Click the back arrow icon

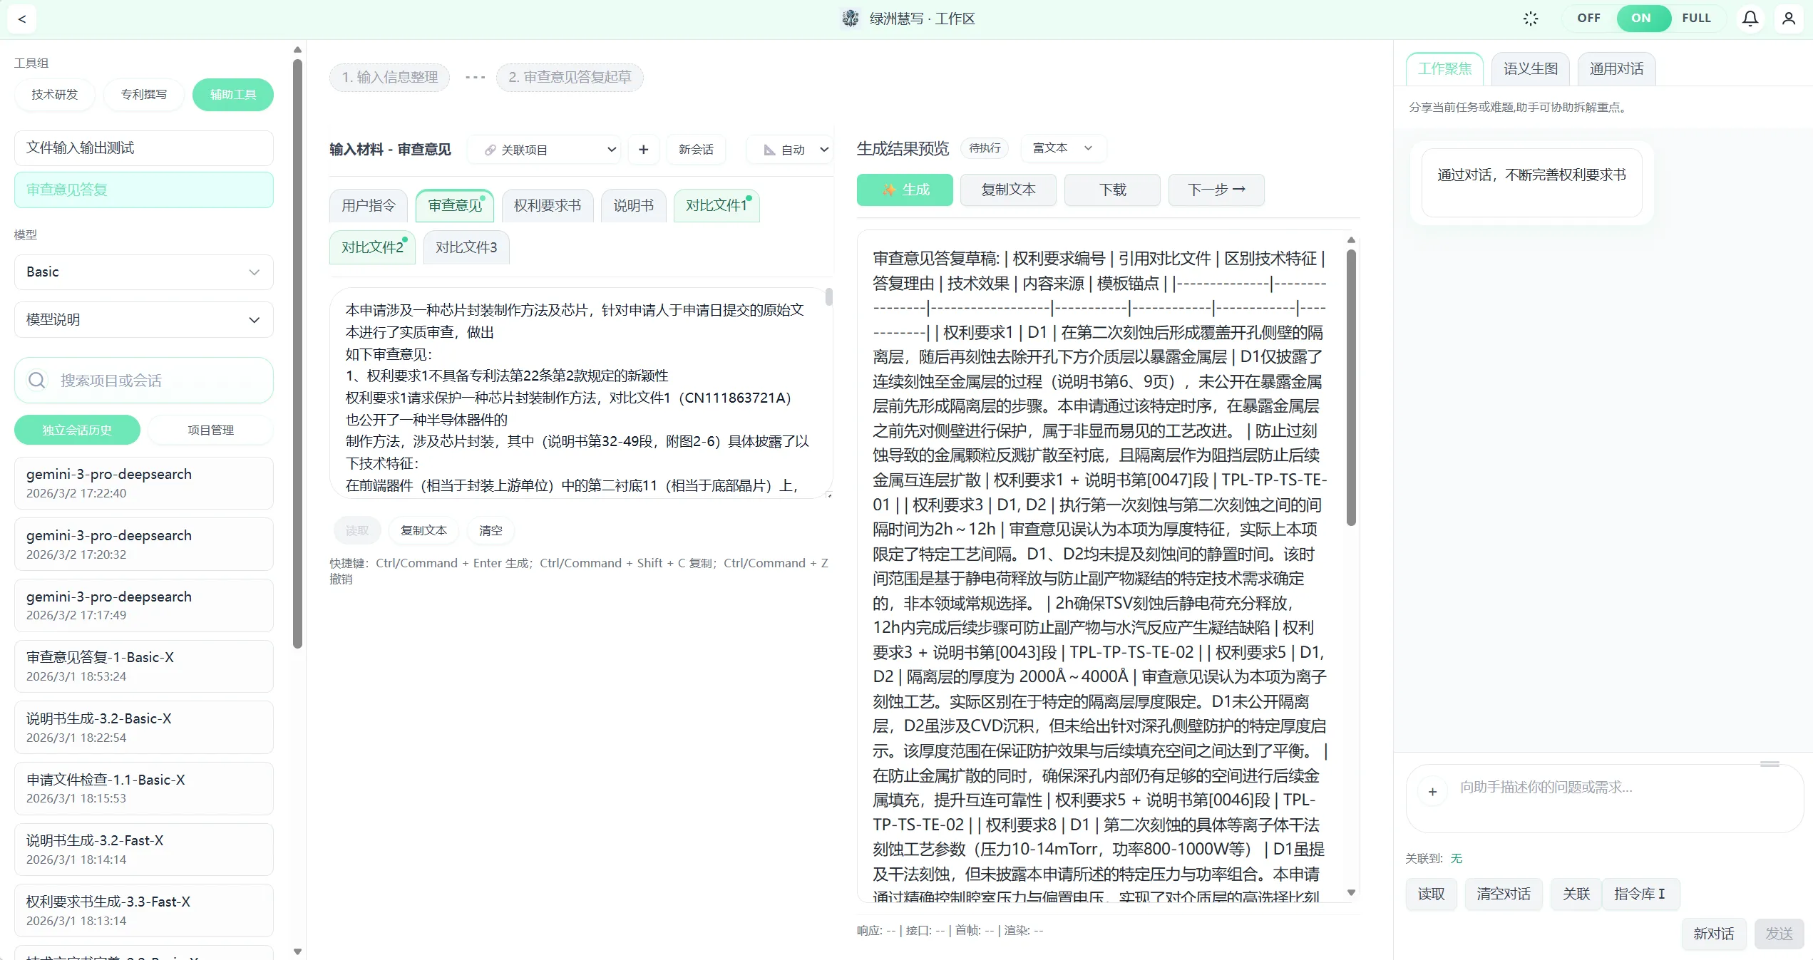pyautogui.click(x=22, y=19)
